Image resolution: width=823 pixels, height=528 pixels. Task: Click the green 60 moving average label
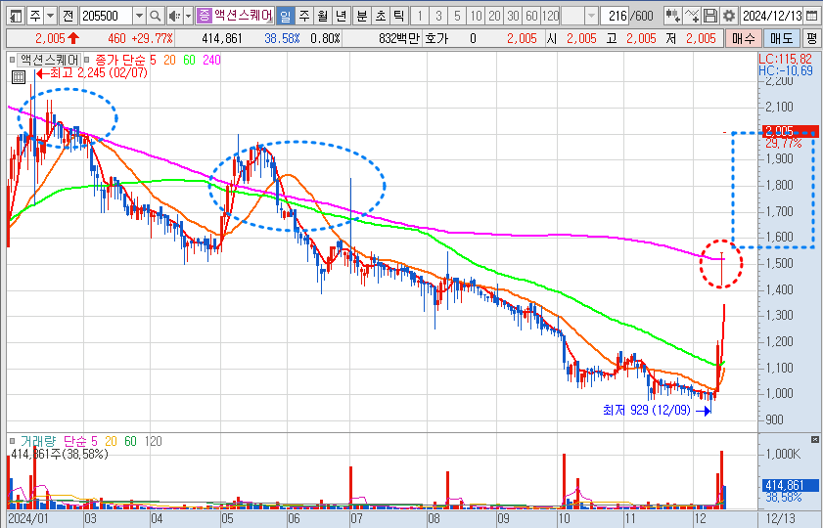(x=189, y=61)
